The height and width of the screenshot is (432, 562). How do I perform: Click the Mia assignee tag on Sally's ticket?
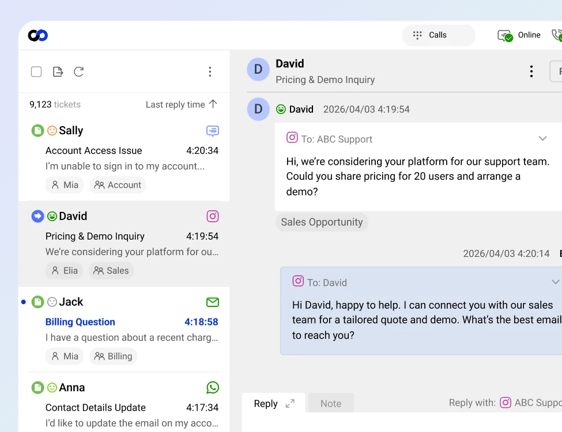click(x=65, y=185)
